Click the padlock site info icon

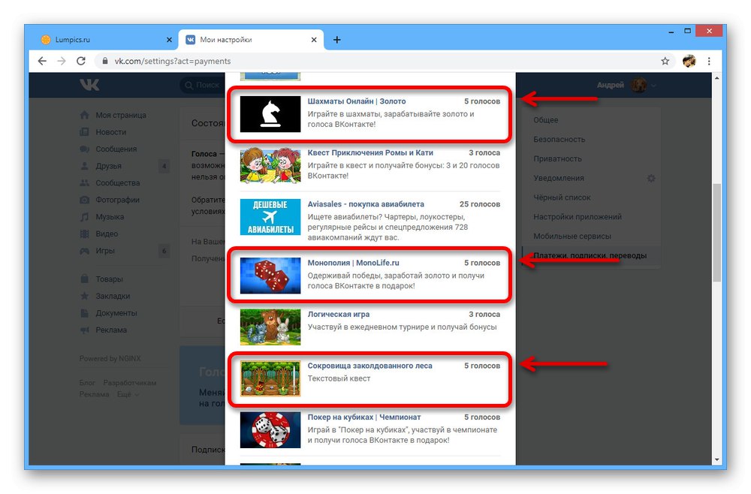tap(104, 61)
